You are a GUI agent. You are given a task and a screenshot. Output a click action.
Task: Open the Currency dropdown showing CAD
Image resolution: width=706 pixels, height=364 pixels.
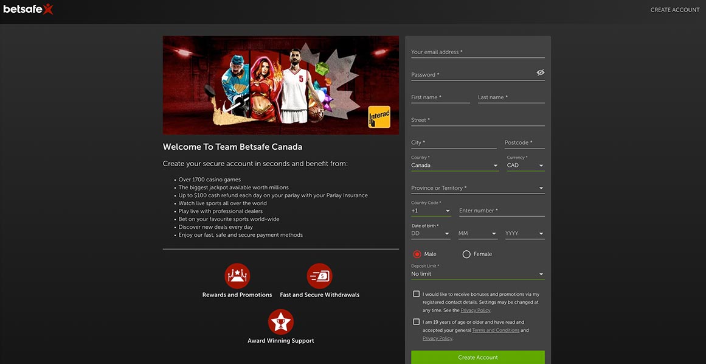click(x=525, y=166)
